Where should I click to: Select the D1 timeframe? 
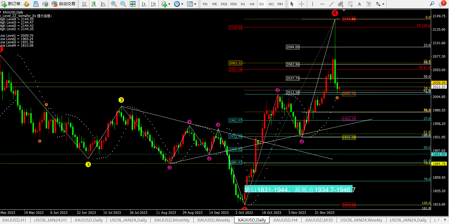click(262, 4)
